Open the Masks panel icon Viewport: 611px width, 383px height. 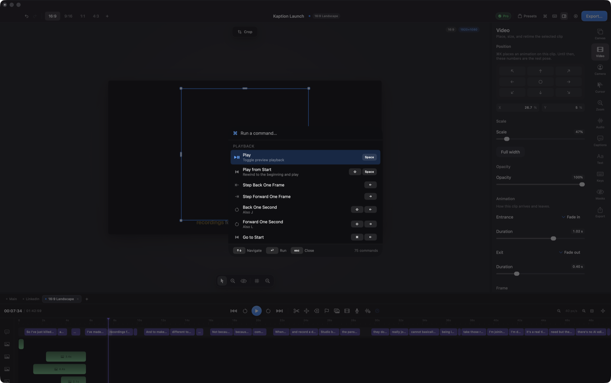click(600, 194)
